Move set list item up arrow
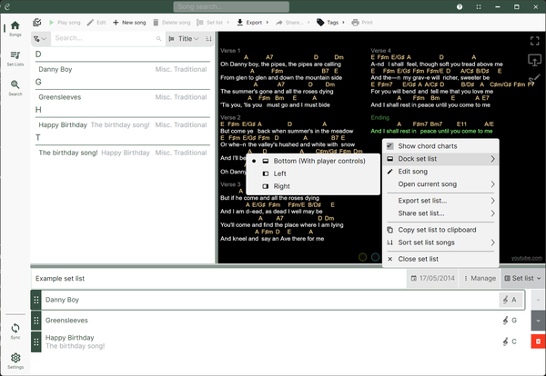Screen dimensions: 546x376 (x=538, y=300)
